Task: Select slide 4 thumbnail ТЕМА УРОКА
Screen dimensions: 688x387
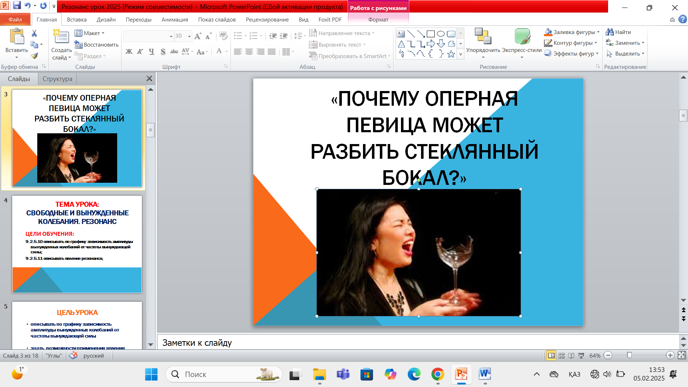Action: click(x=77, y=244)
